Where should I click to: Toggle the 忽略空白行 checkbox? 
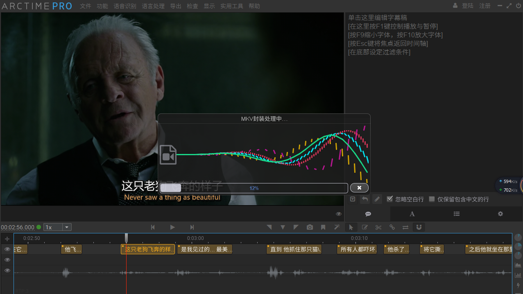[390, 199]
